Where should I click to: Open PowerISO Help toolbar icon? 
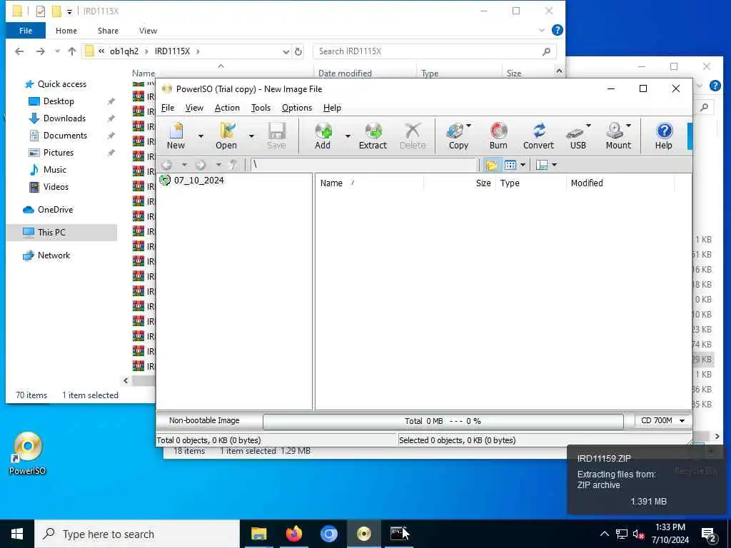point(664,136)
